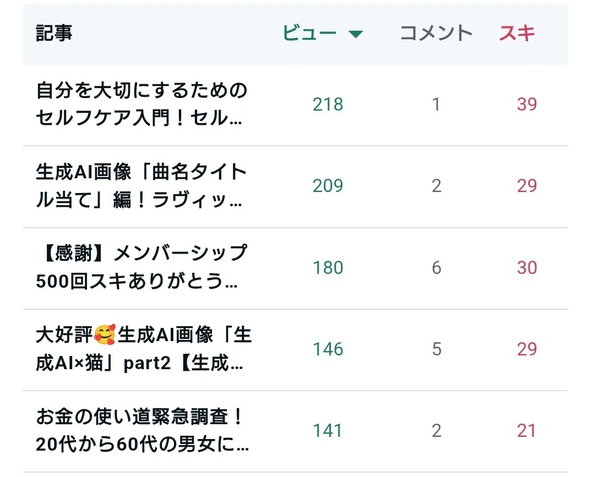Open article 生成AI画像「曲名タイトル当て」編
This screenshot has height=477, width=593.
[x=142, y=185]
